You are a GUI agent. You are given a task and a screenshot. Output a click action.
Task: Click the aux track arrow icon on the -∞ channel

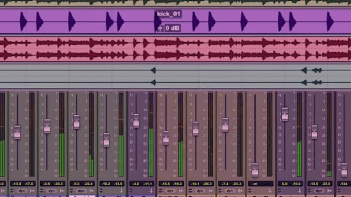click(x=270, y=191)
